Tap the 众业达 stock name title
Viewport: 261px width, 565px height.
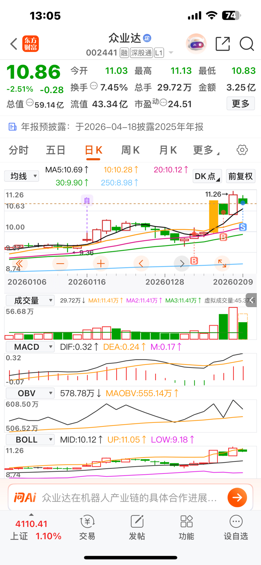(125, 38)
